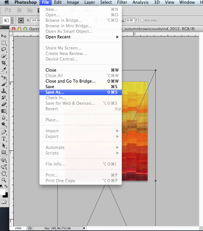Select the Pen tool
The width and height of the screenshot is (203, 231).
click(x=4, y=132)
